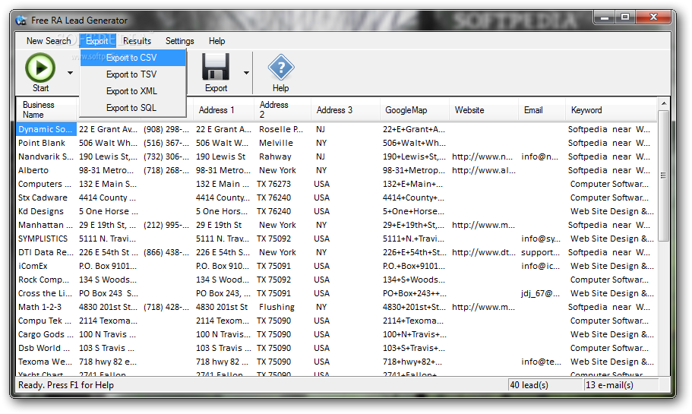692x414 pixels.
Task: Close the open Export menu
Action: pyautogui.click(x=97, y=41)
